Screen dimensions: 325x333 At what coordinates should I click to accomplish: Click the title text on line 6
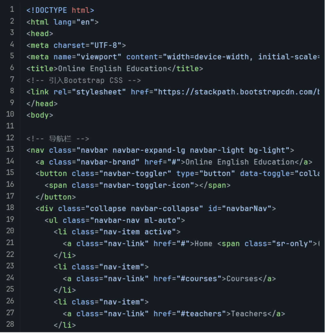112,69
